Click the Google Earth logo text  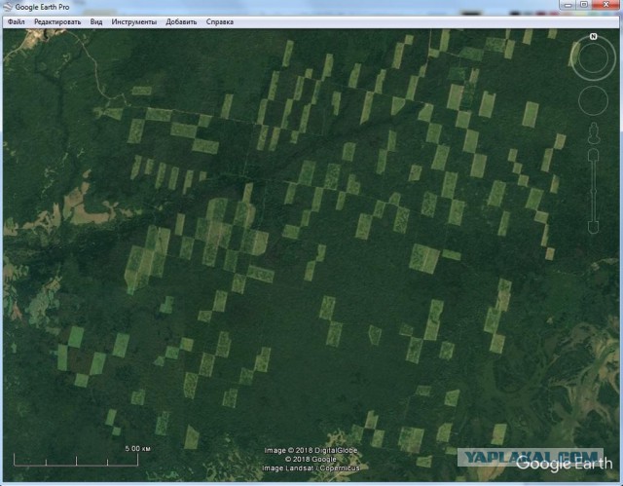565,464
